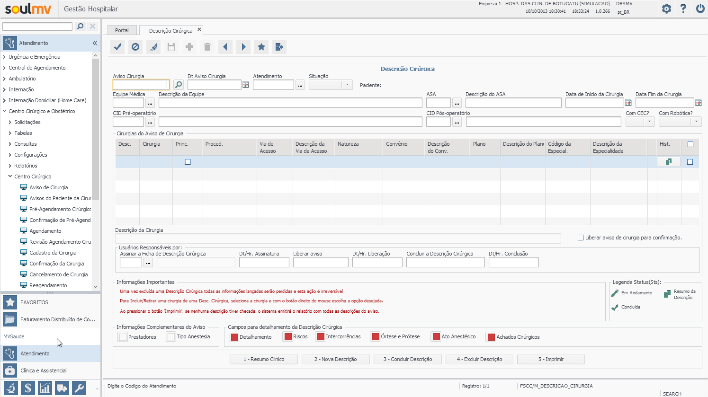Click 2 - Nova Descrição button
Screen dimensions: 708x397
pyautogui.click(x=335, y=359)
